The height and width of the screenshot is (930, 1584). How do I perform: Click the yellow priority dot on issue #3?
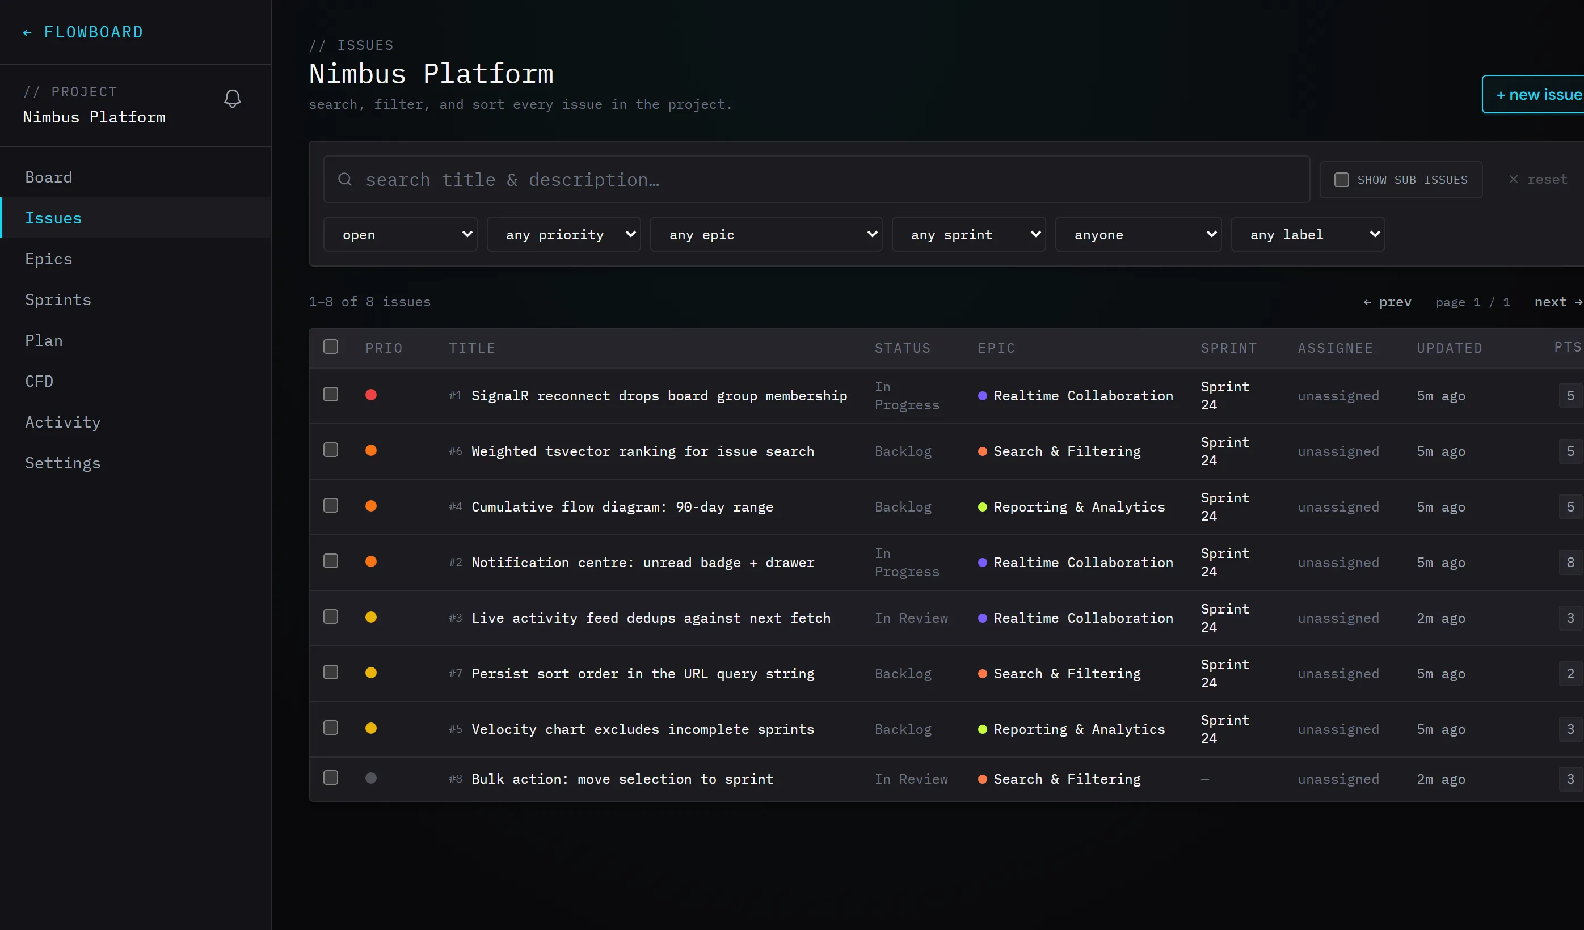point(371,617)
